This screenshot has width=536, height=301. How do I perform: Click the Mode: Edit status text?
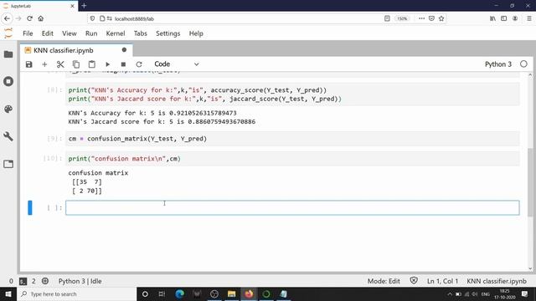(384, 281)
